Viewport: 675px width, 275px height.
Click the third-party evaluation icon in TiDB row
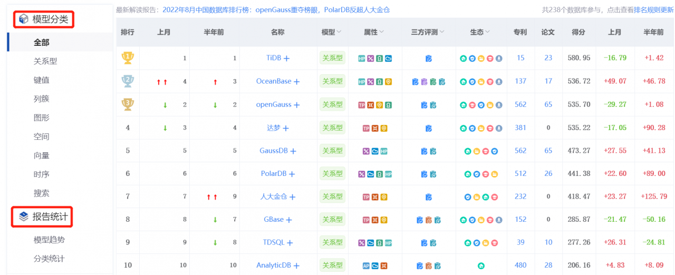coord(428,58)
